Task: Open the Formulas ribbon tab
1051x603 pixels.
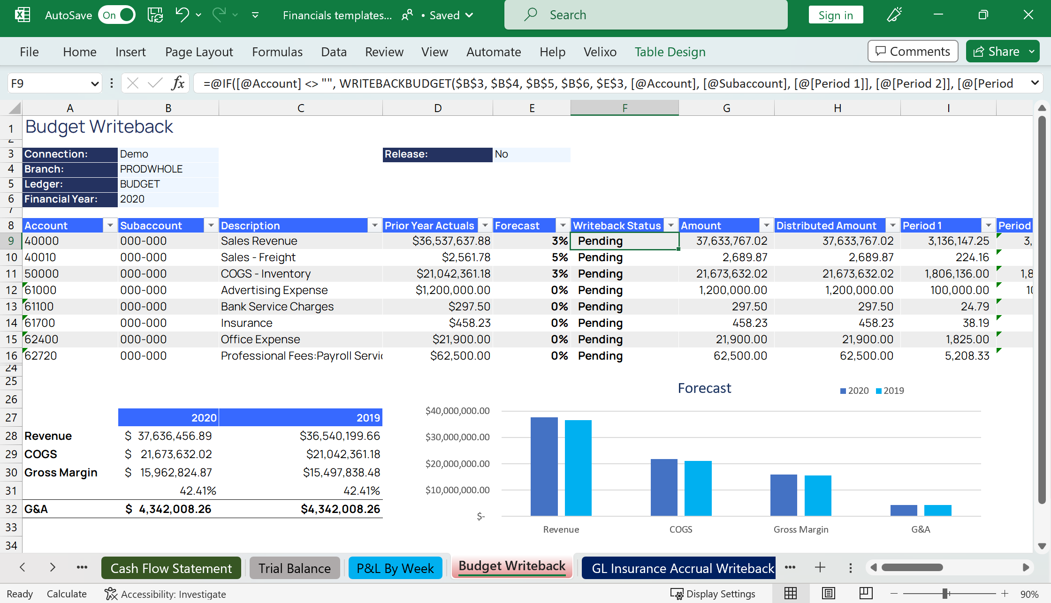Action: [x=277, y=52]
